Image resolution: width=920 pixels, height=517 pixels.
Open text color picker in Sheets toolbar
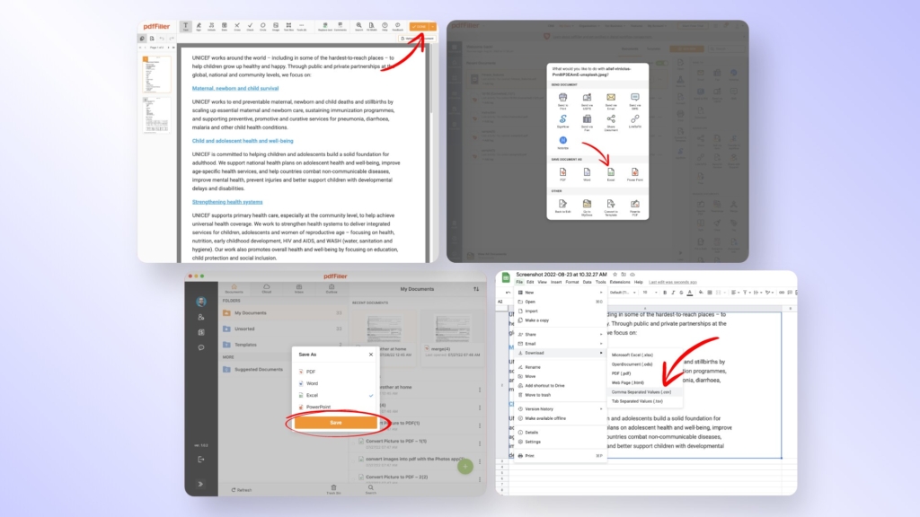coord(689,293)
